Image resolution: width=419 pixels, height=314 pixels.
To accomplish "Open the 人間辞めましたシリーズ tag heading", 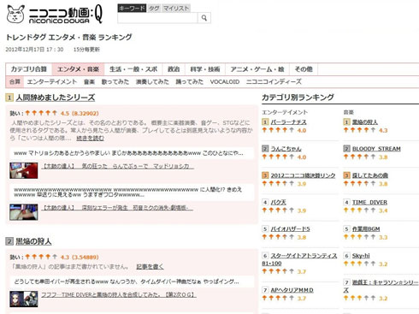I will pos(56,98).
